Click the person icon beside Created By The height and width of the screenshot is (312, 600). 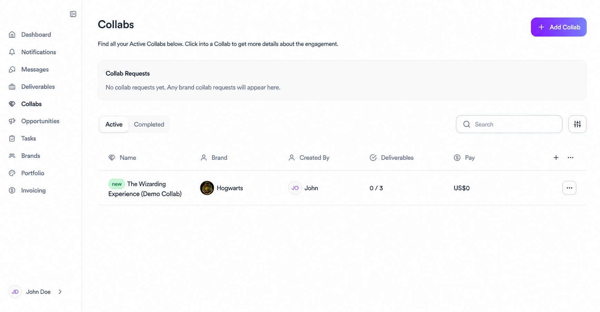coord(292,158)
